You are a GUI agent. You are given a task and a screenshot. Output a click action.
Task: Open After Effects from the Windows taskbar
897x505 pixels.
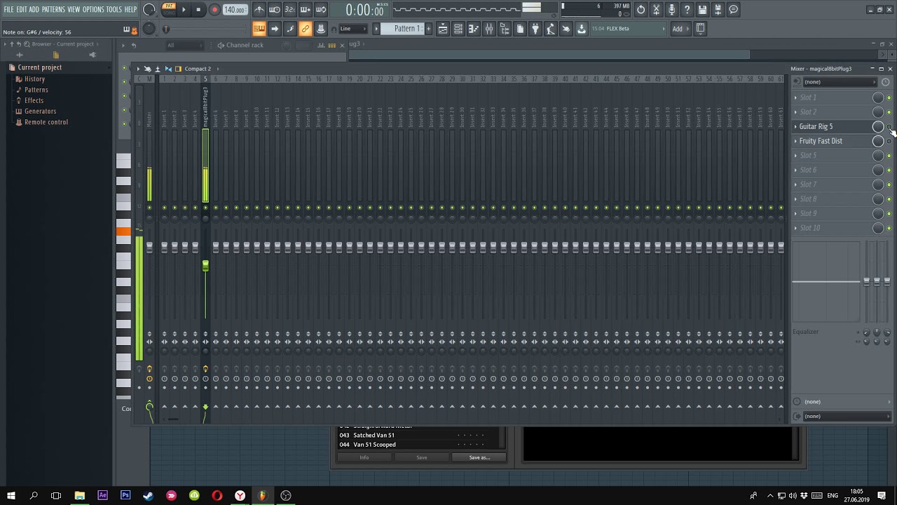point(102,495)
